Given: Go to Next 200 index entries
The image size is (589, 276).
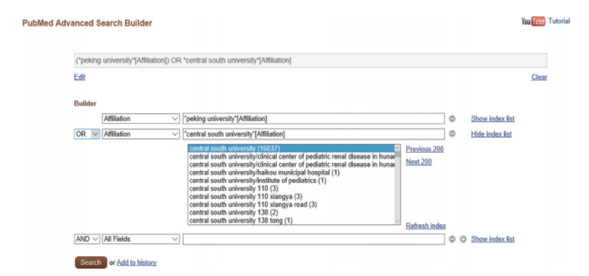Looking at the screenshot, I should pyautogui.click(x=419, y=162).
